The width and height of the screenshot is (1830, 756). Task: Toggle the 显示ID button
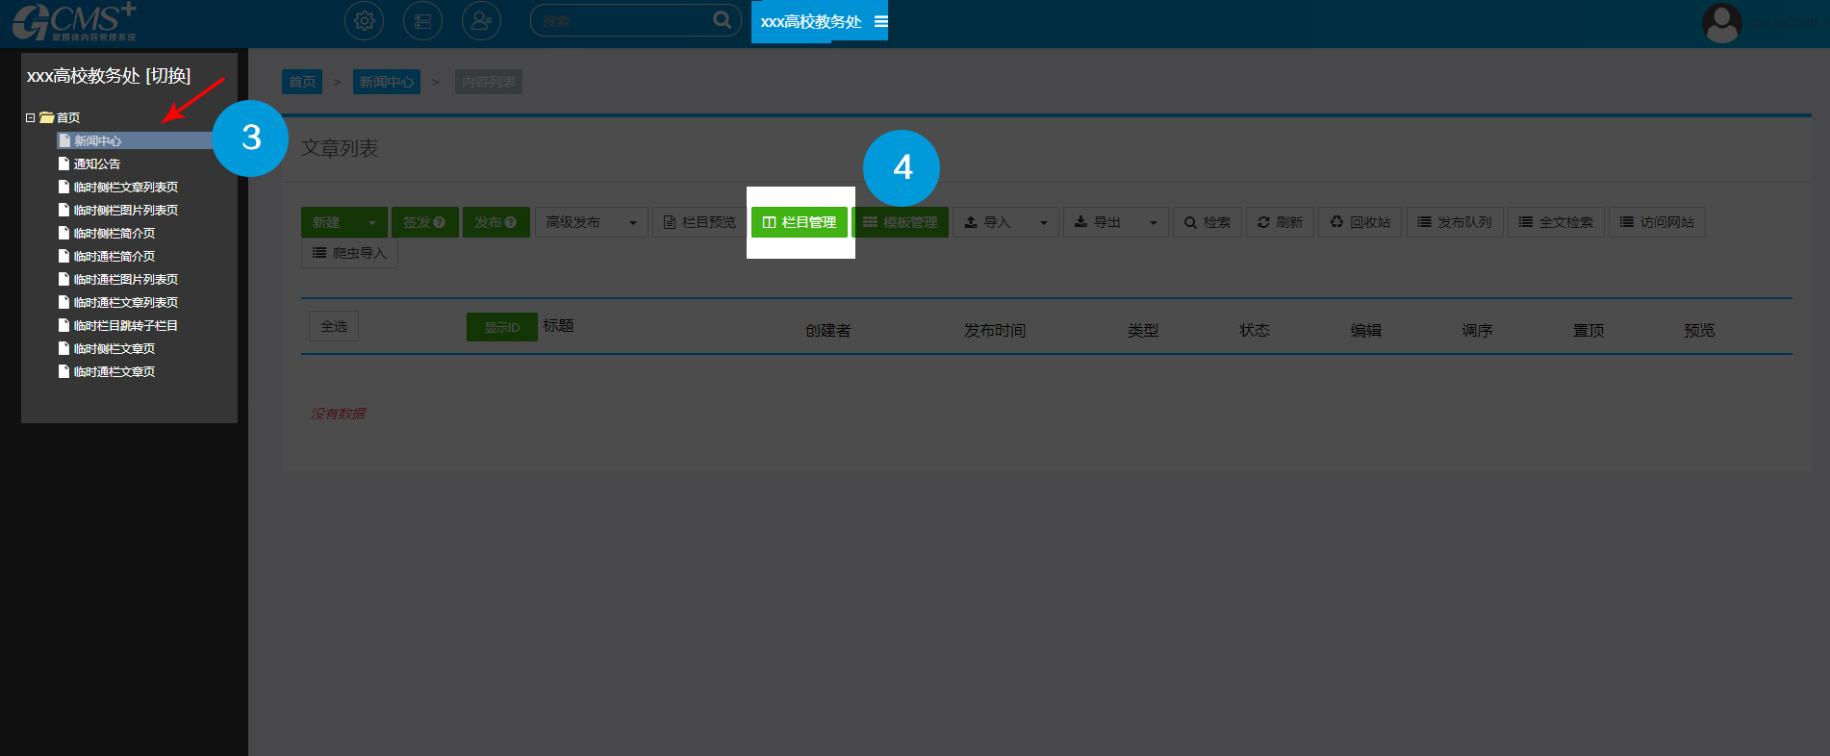point(501,327)
